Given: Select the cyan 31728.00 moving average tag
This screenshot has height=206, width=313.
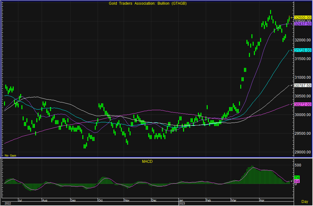Looking at the screenshot, I should coord(303,50).
